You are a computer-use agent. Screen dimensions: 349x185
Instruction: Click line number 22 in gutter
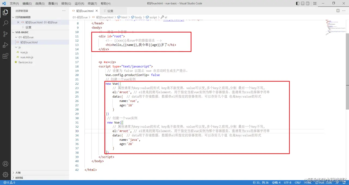click(x=77, y=84)
